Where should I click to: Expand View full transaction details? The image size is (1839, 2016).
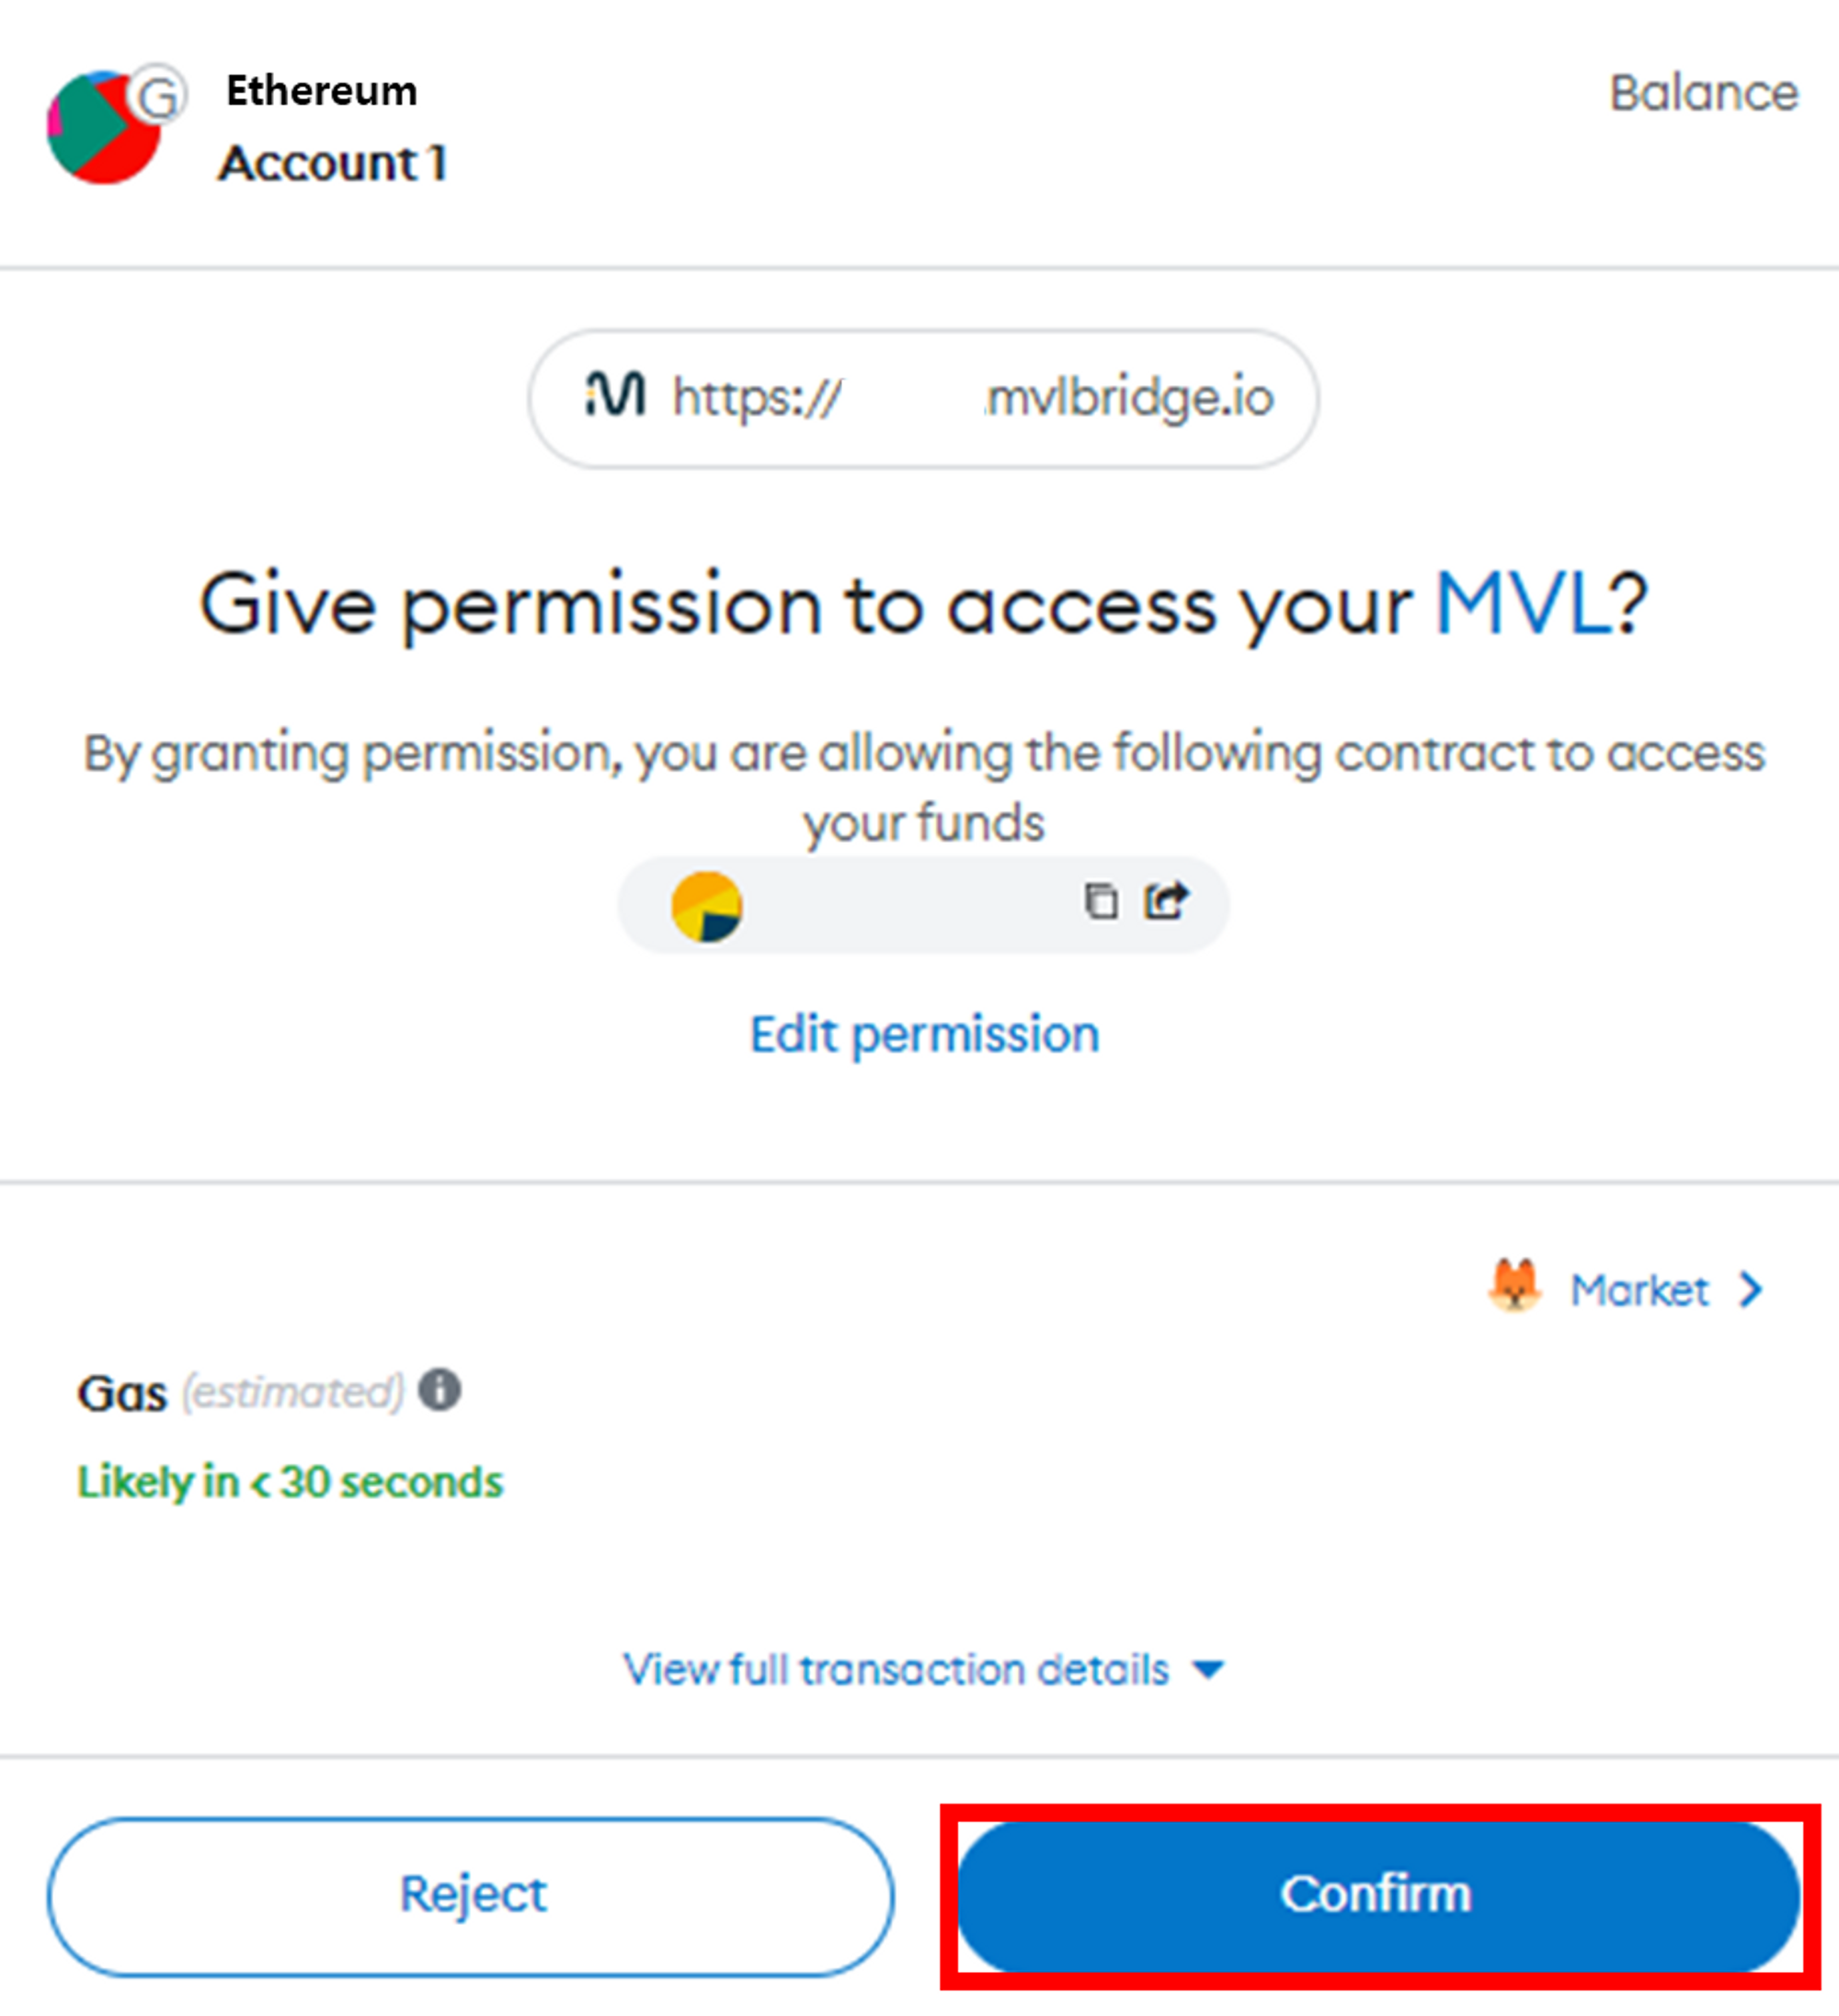(x=923, y=1671)
